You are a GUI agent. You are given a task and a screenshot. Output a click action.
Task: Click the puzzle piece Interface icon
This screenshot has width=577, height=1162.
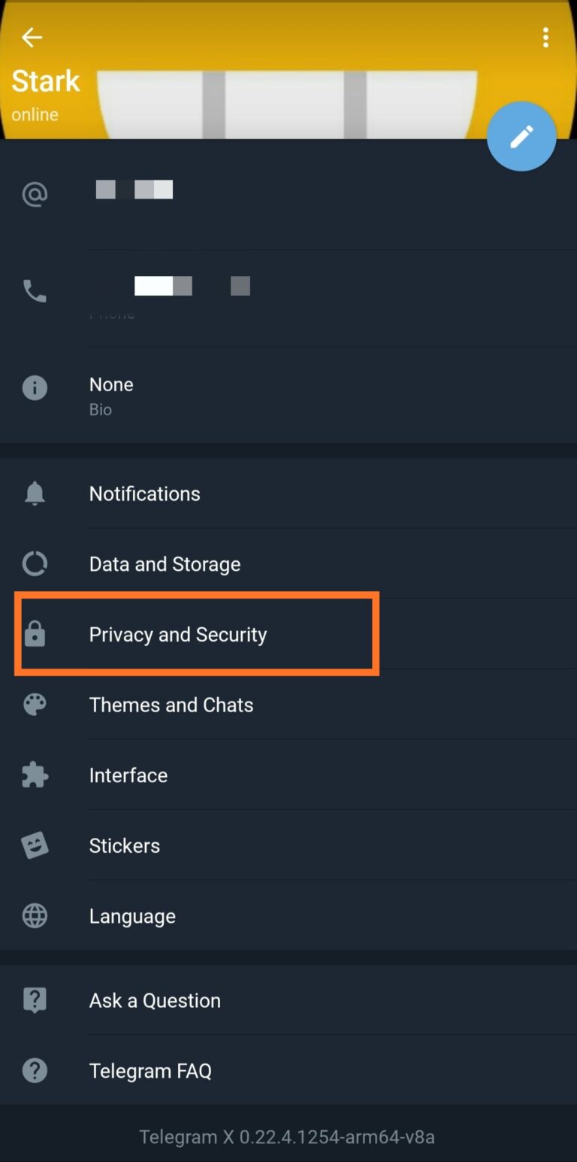(x=35, y=775)
